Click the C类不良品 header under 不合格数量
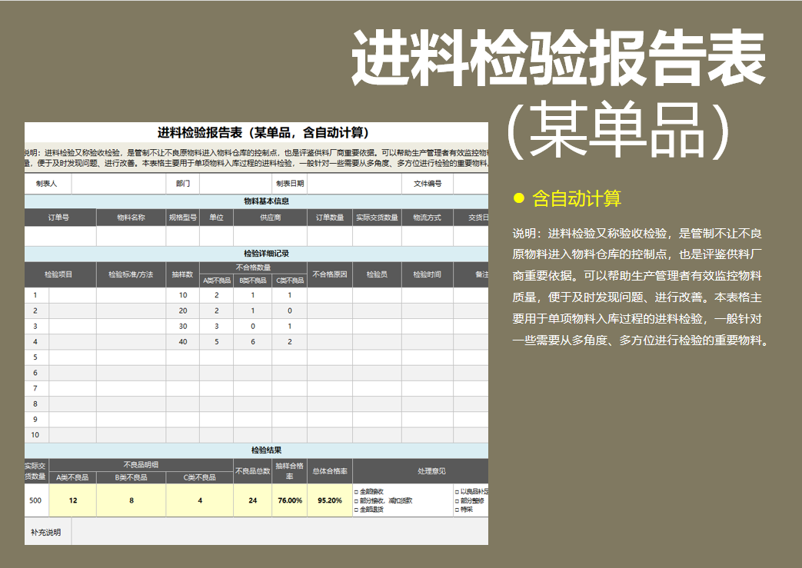802x568 pixels. coord(289,281)
